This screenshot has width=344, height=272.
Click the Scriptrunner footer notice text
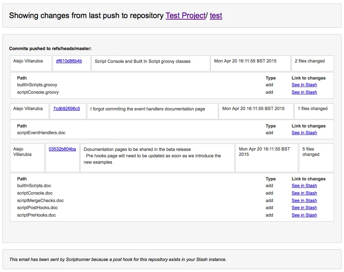point(118,260)
